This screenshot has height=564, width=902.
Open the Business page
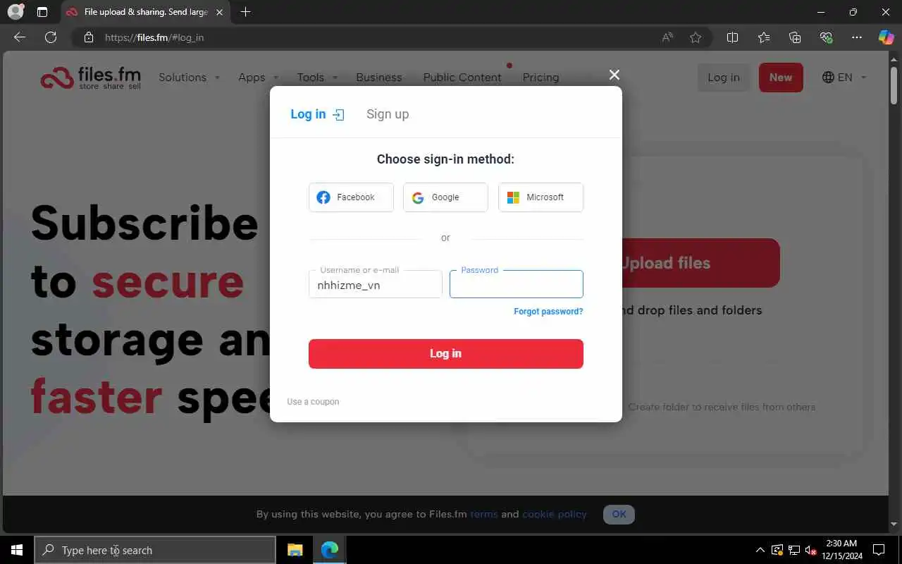[x=379, y=78]
